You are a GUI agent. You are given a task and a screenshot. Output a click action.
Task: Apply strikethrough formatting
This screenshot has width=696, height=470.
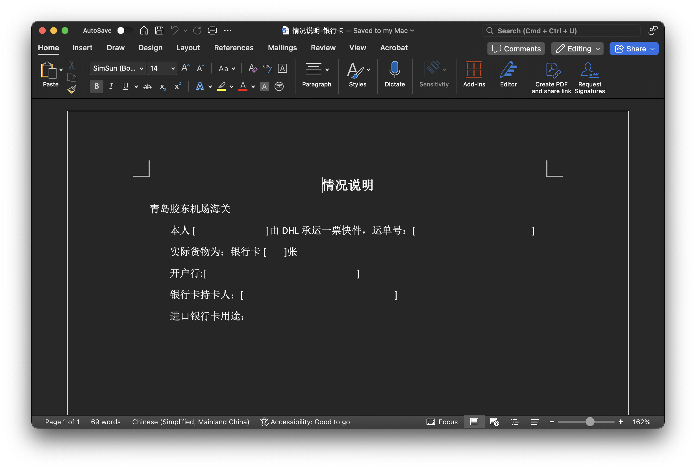(147, 87)
